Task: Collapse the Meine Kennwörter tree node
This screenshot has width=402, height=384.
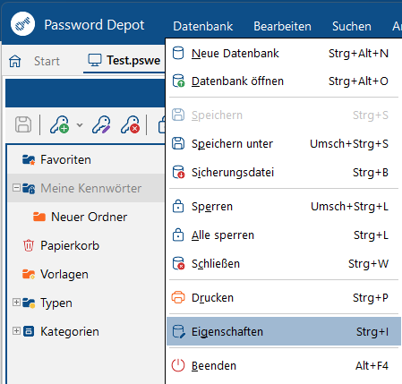Action: tap(16, 188)
